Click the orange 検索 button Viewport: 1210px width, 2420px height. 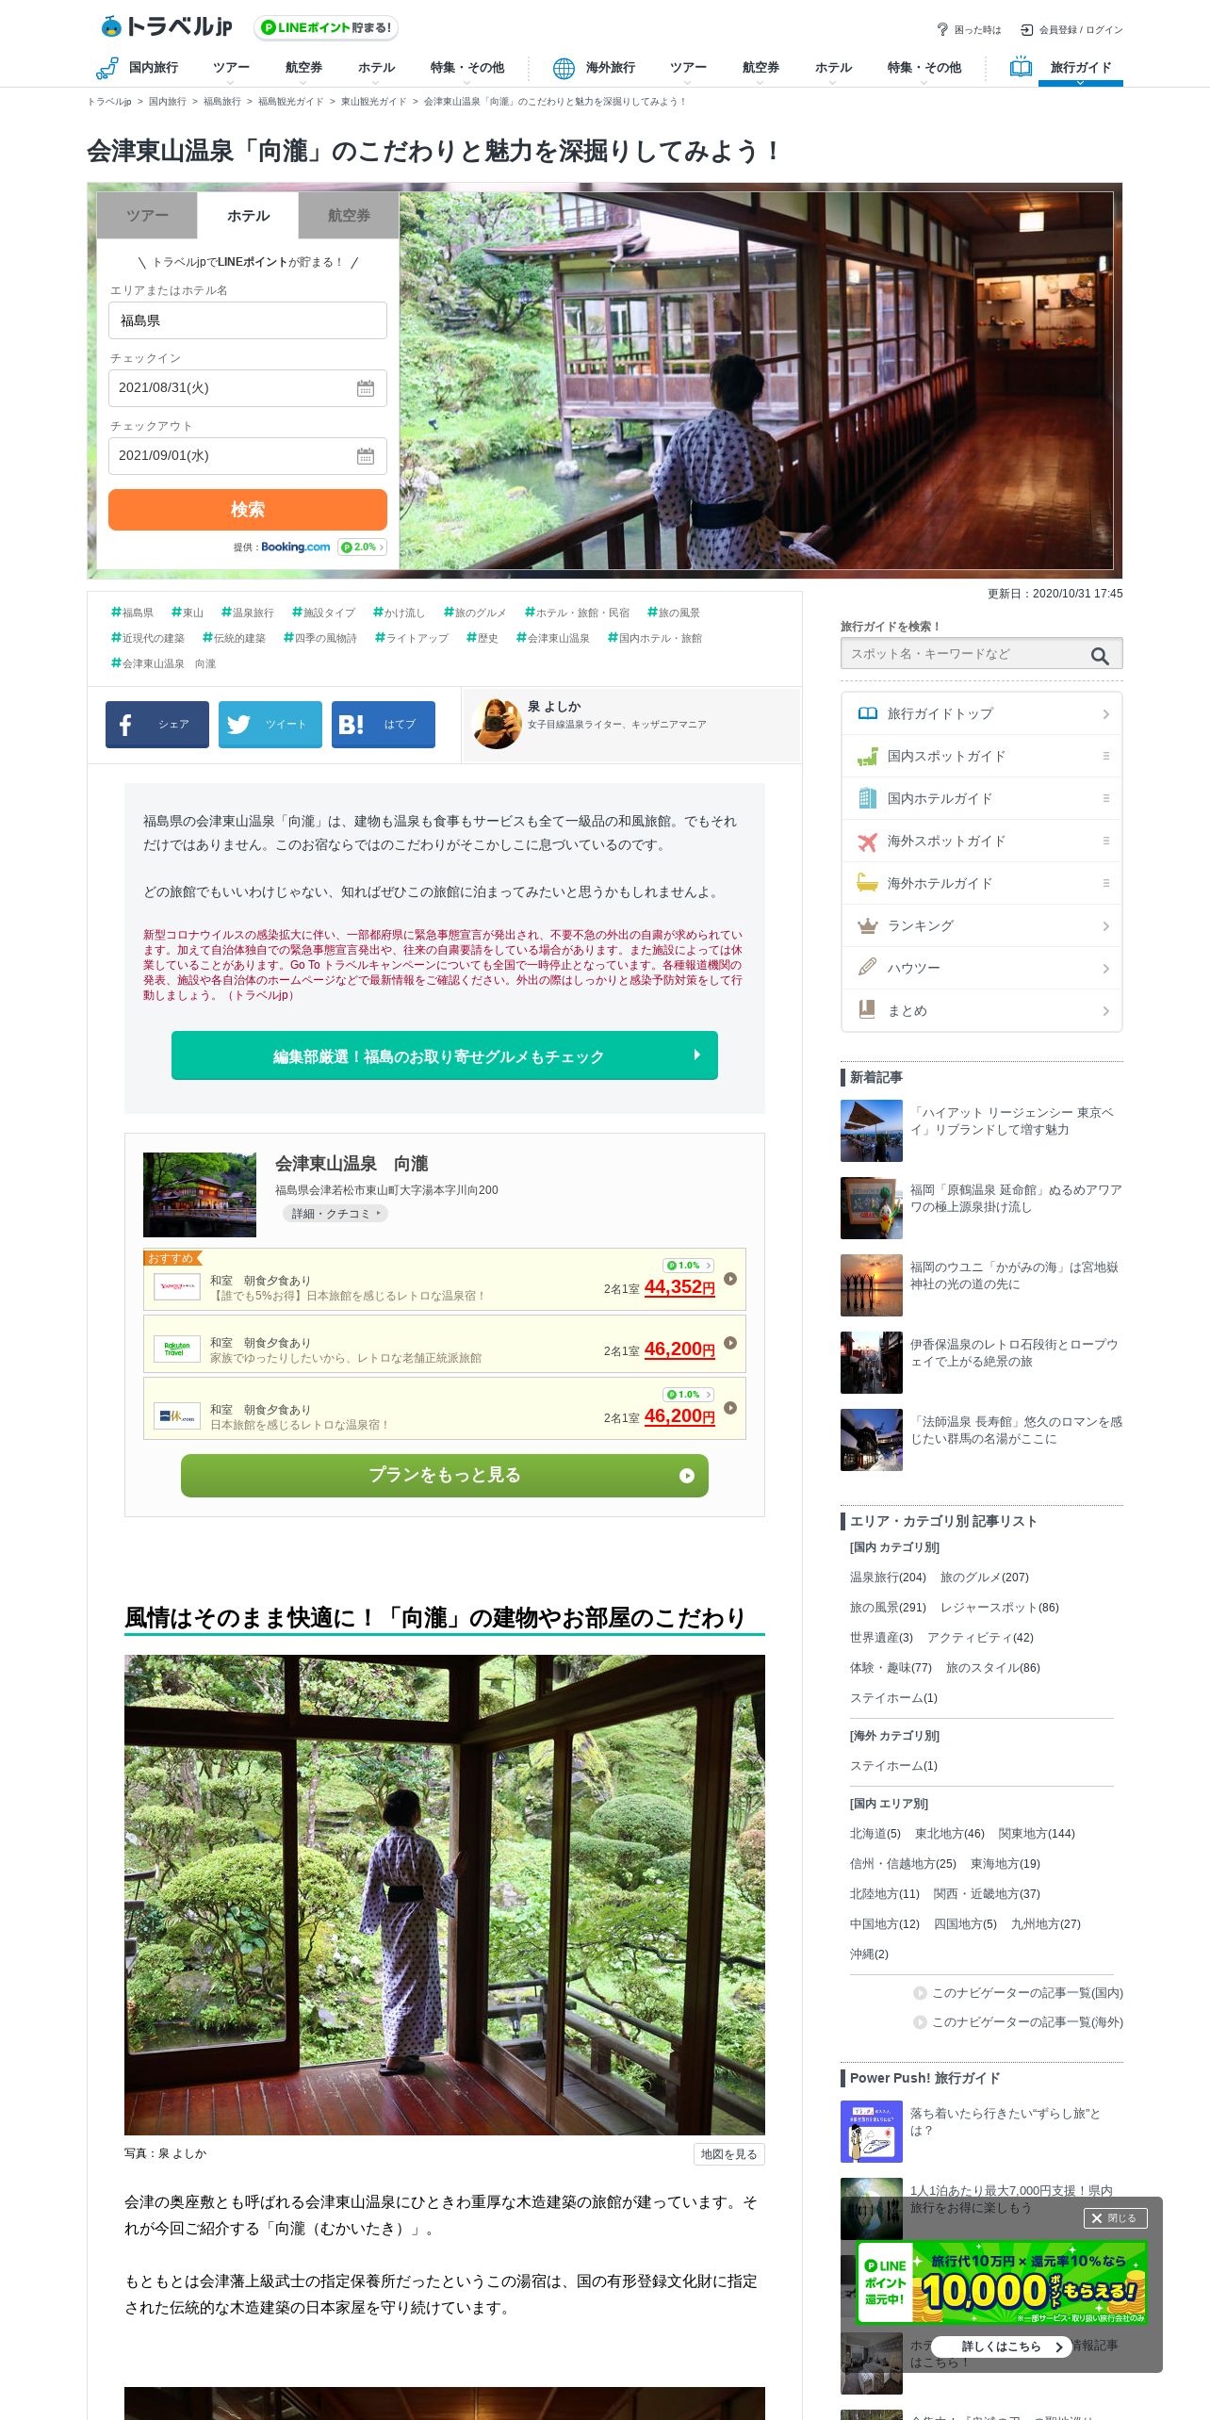tap(248, 510)
